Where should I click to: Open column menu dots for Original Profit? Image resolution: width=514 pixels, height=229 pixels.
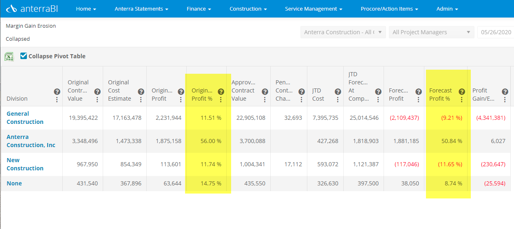(181, 99)
